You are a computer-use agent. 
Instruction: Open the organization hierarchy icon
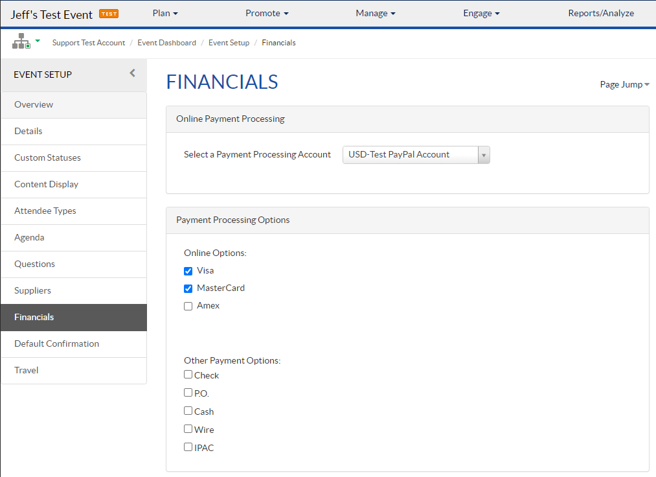[21, 41]
